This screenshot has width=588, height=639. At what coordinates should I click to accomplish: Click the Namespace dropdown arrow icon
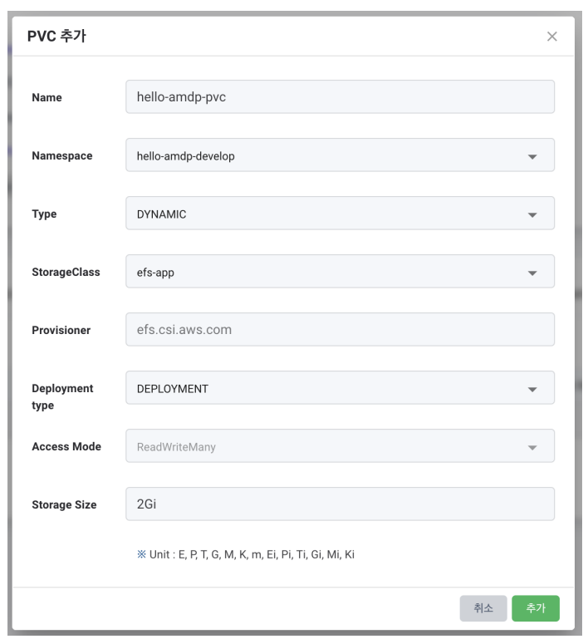(x=532, y=156)
